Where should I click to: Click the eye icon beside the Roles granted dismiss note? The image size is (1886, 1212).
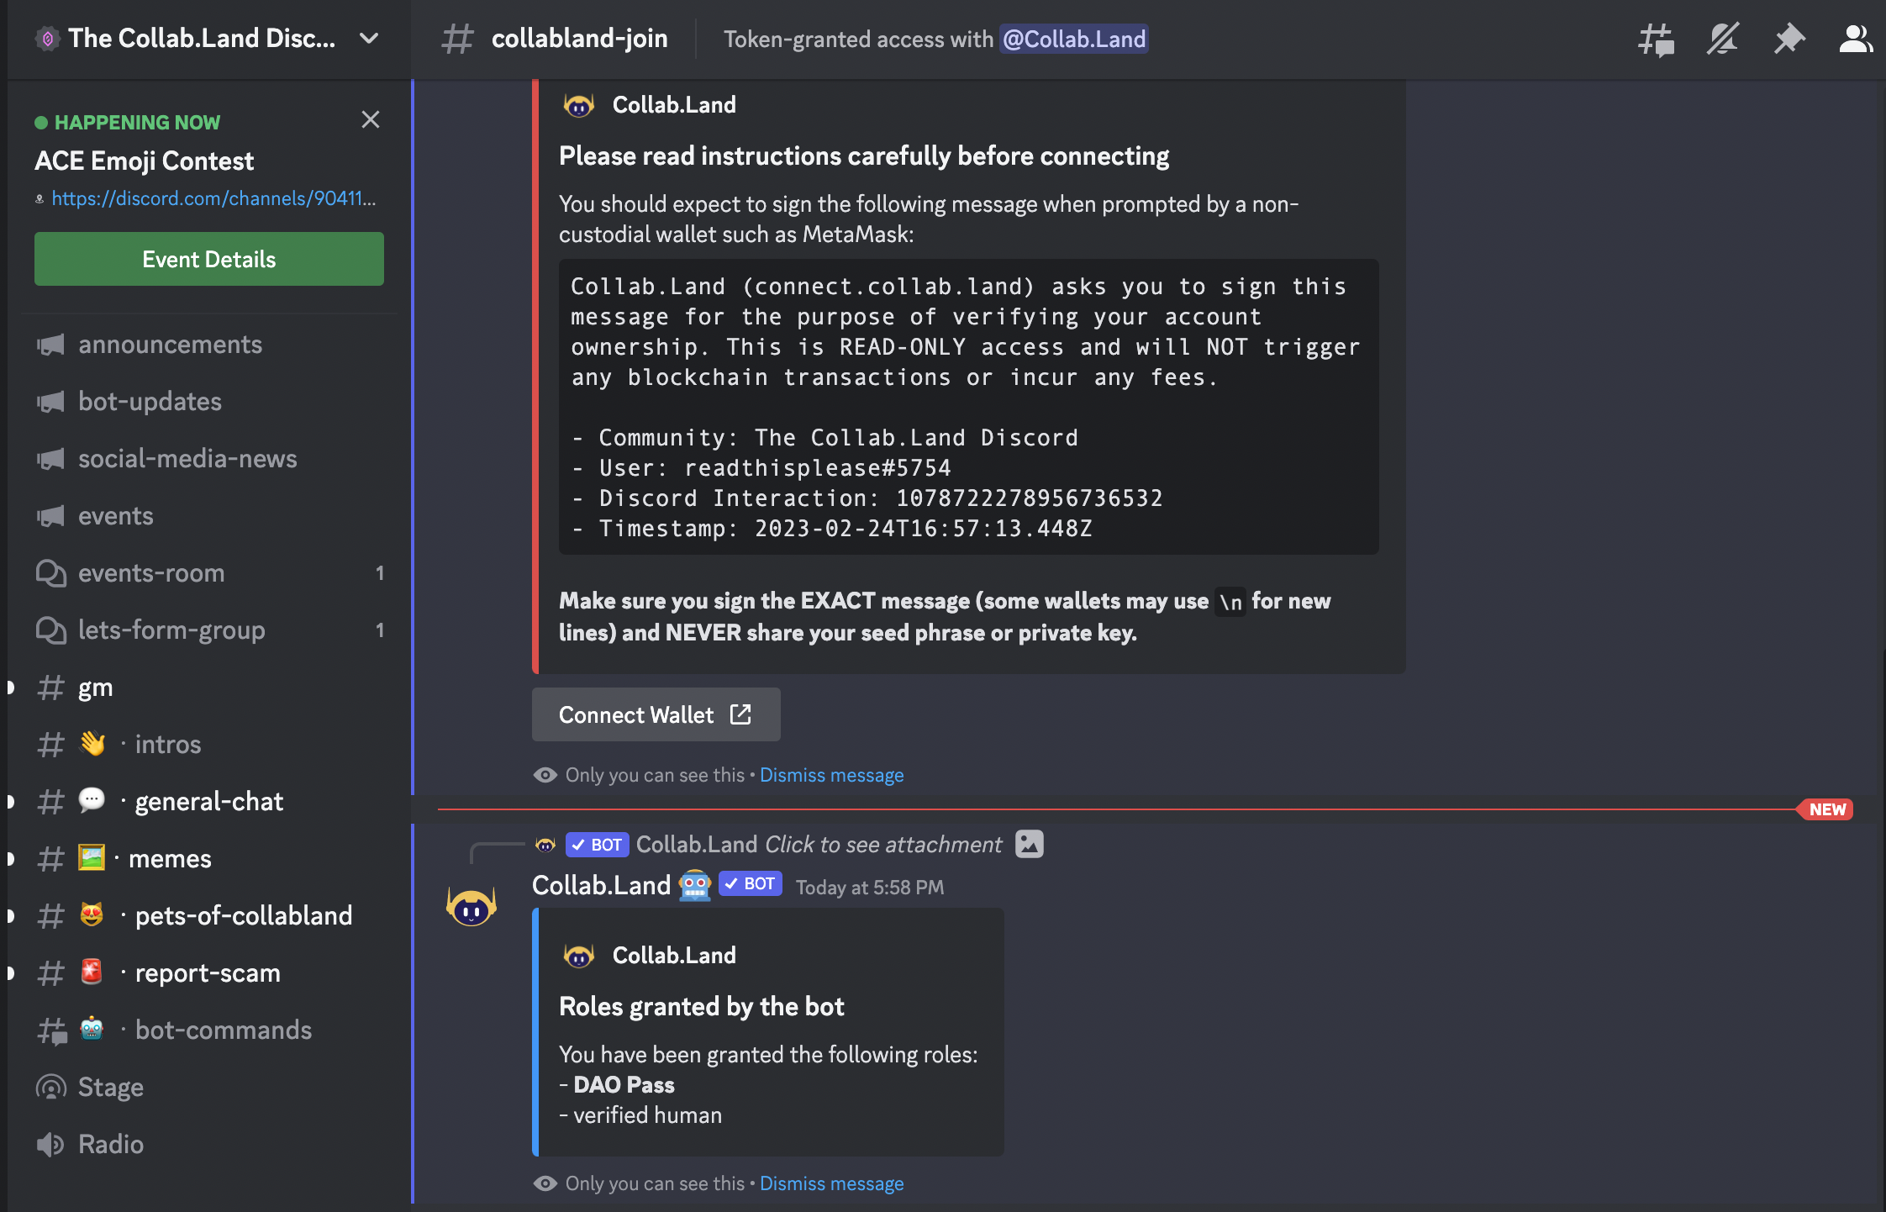point(545,1183)
